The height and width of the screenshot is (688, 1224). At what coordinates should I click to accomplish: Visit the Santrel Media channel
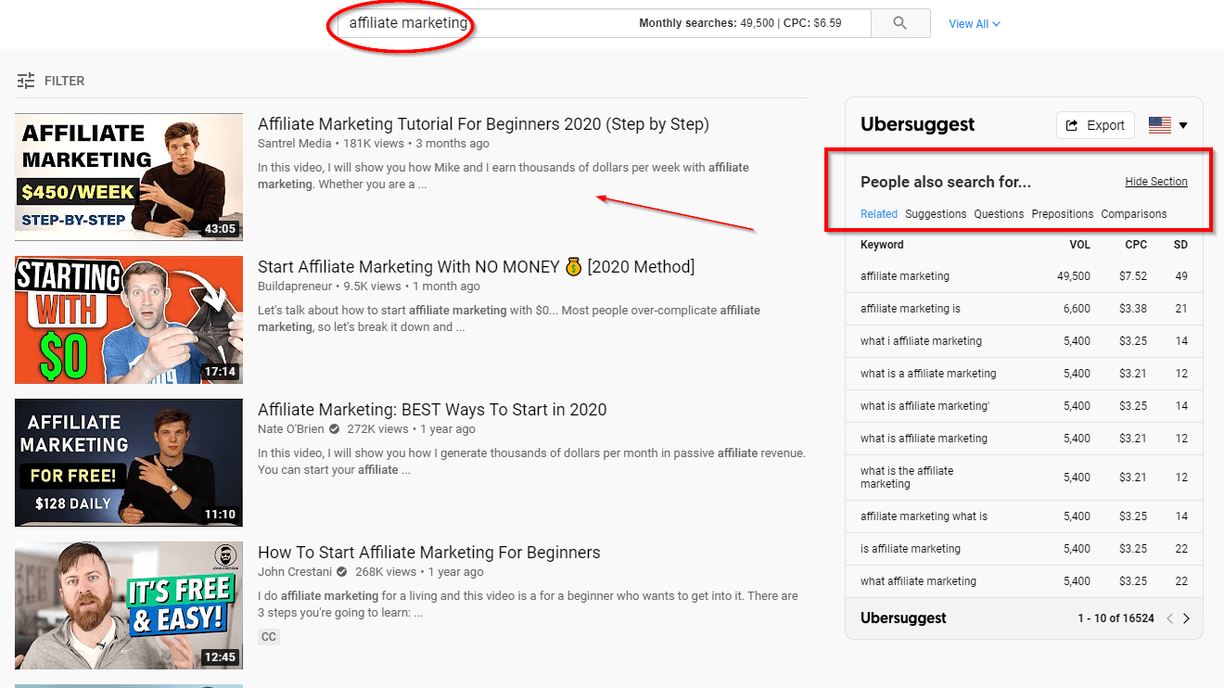coord(295,144)
